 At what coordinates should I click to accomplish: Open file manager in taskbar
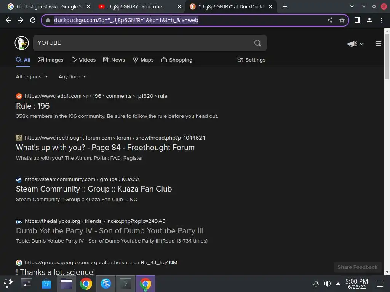(x=66, y=283)
